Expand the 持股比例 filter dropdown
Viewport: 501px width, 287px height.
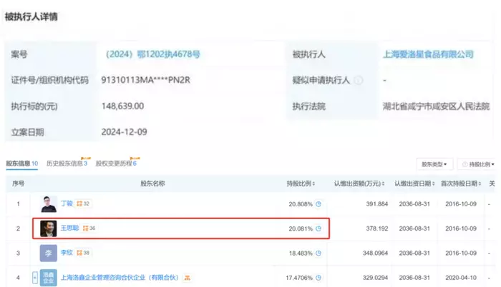pyautogui.click(x=478, y=164)
